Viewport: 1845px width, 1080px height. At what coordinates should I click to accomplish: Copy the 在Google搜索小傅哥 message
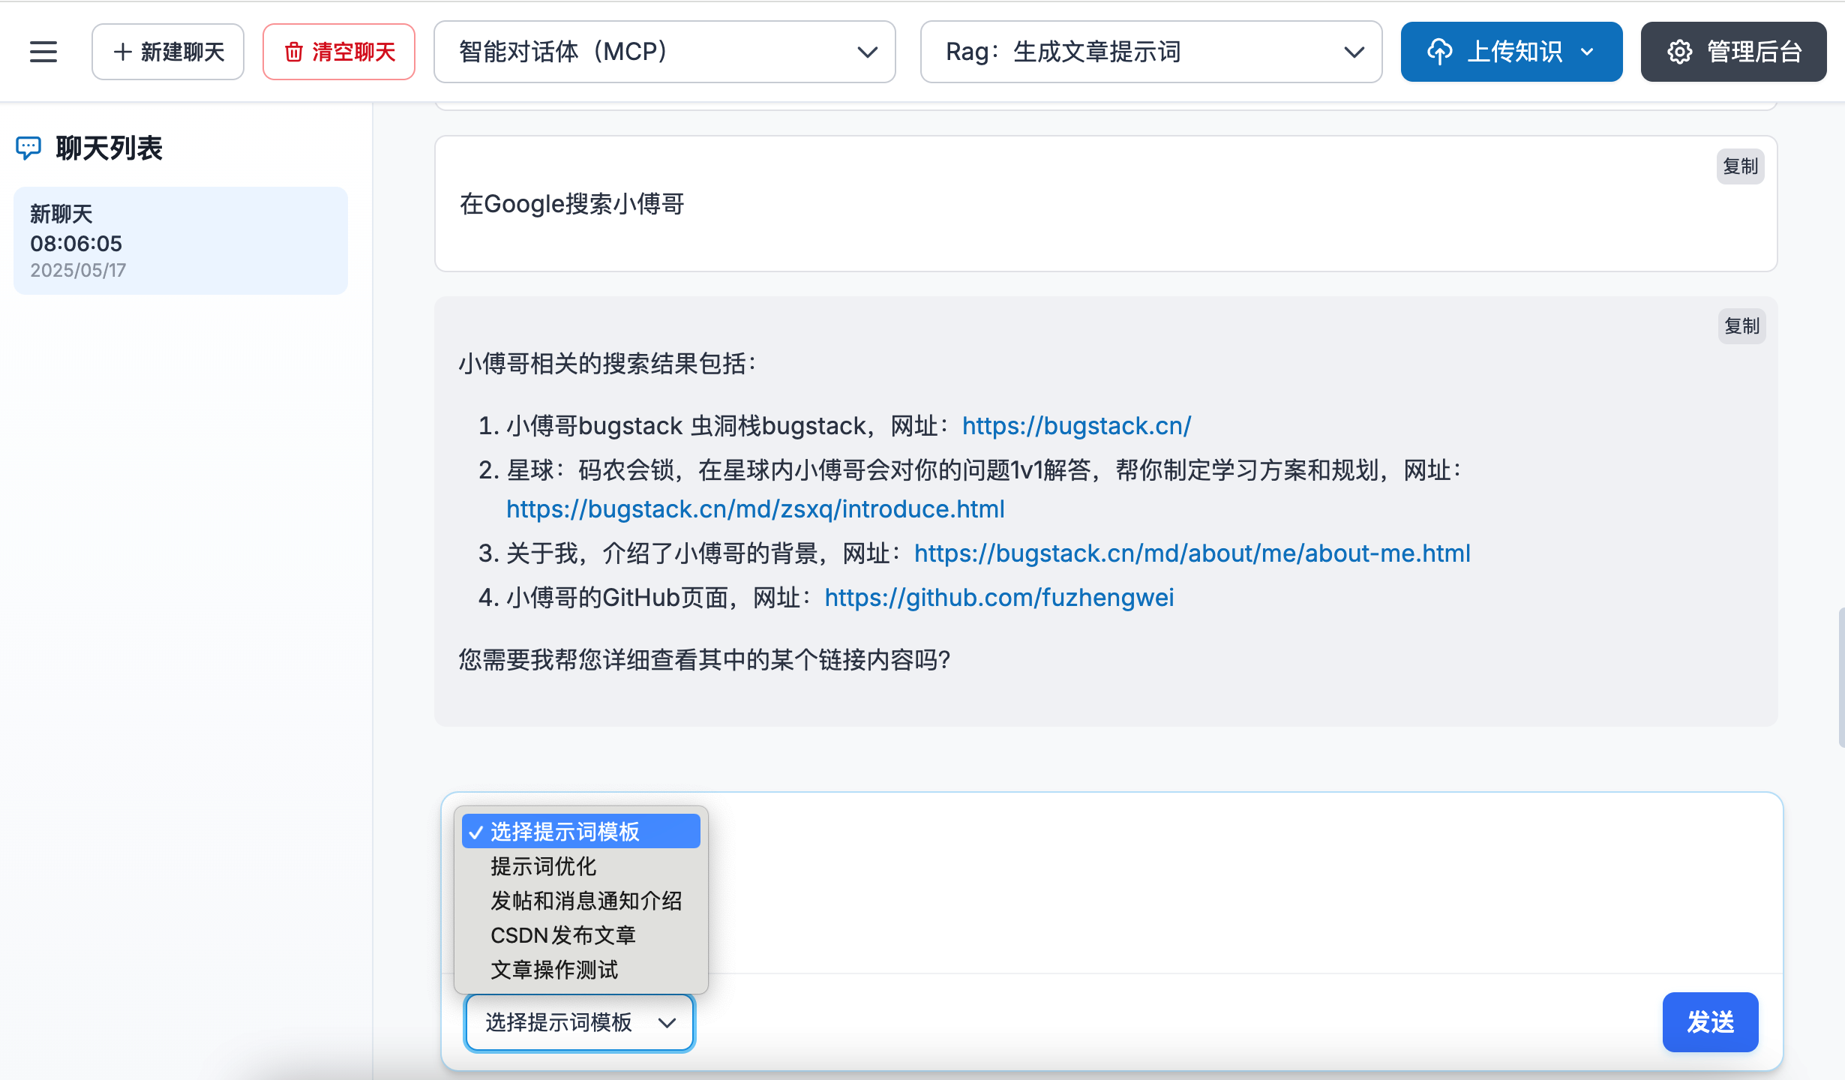(x=1740, y=166)
